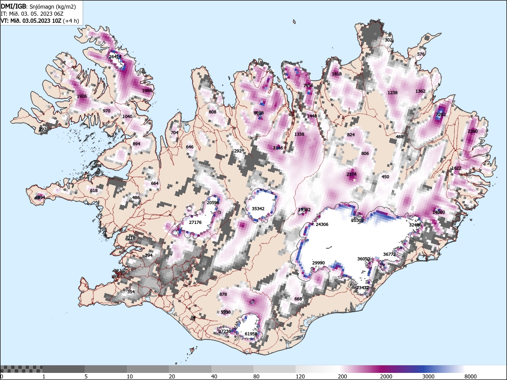Select the blue-to-white 3000–8000 legend gradient

pos(444,369)
